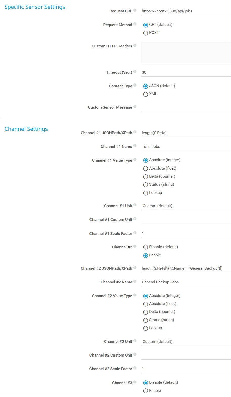Image resolution: width=231 pixels, height=397 pixels.
Task: Choose XML as the content type
Action: click(x=146, y=94)
